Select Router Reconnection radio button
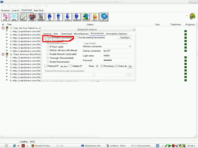The image size is (198, 148). (x=48, y=62)
